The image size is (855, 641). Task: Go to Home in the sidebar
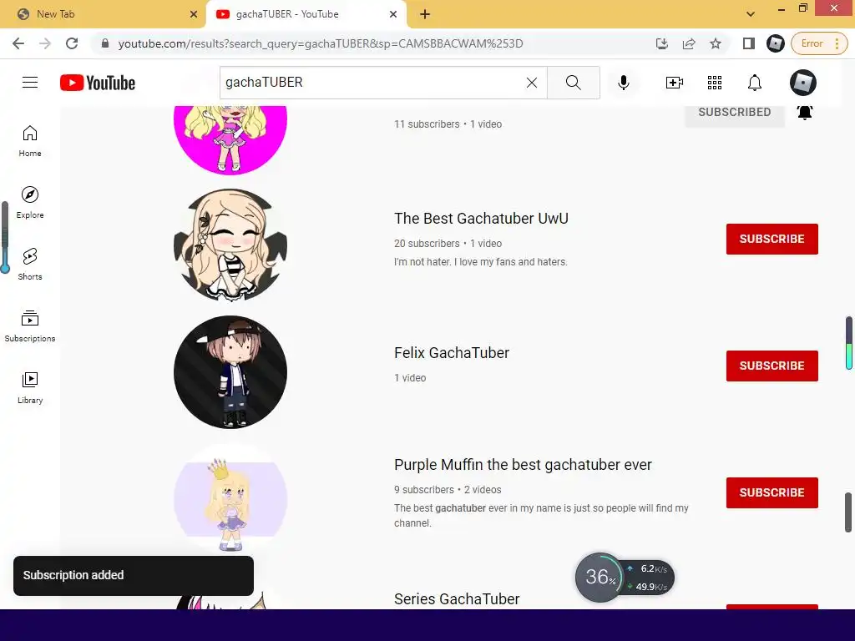click(x=30, y=141)
